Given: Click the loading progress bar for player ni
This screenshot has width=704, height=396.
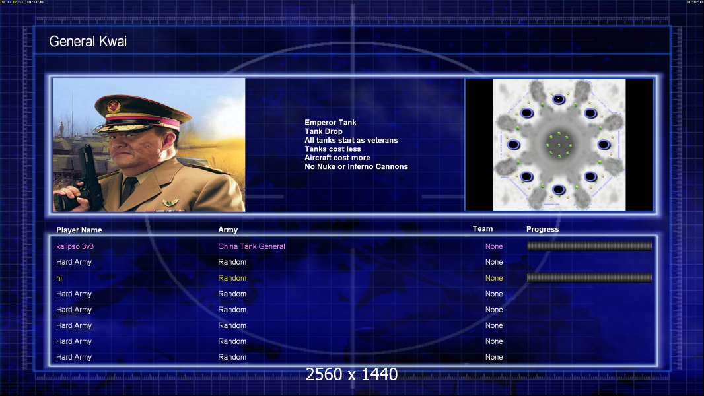Looking at the screenshot, I should click(x=589, y=278).
